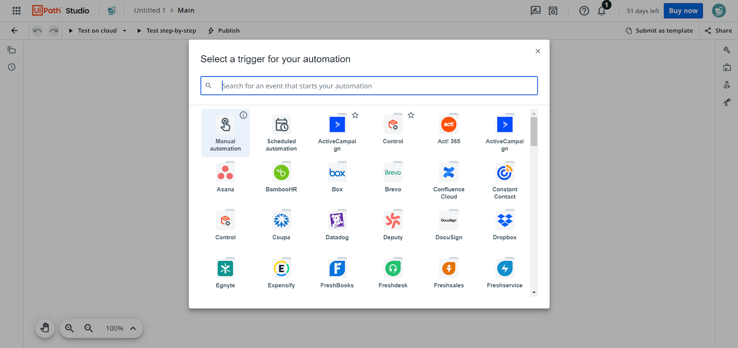Run Test step-by-step

tap(167, 31)
